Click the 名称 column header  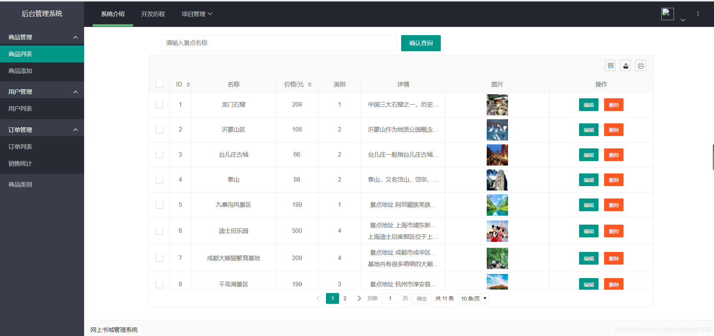point(234,84)
